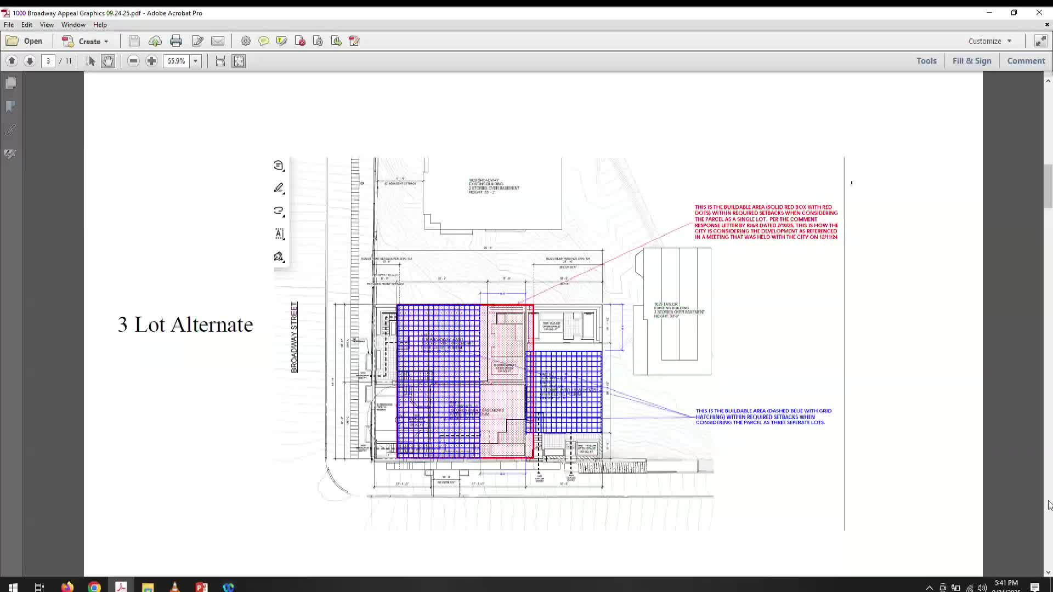Expand the zoom percentage dropdown
The width and height of the screenshot is (1053, 592).
(195, 61)
